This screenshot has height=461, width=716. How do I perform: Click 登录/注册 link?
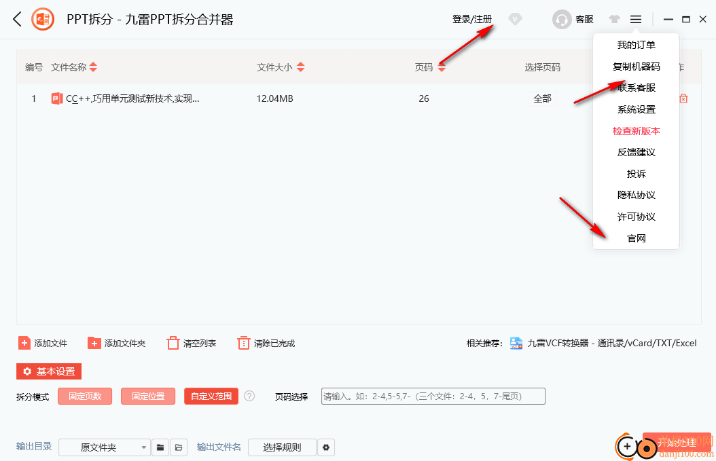(x=471, y=19)
